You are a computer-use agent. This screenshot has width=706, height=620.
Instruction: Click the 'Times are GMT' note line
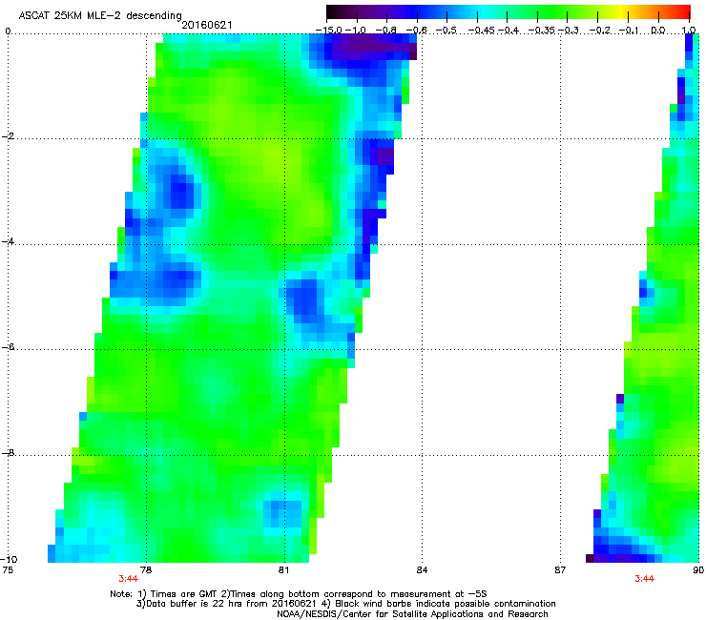(x=299, y=594)
